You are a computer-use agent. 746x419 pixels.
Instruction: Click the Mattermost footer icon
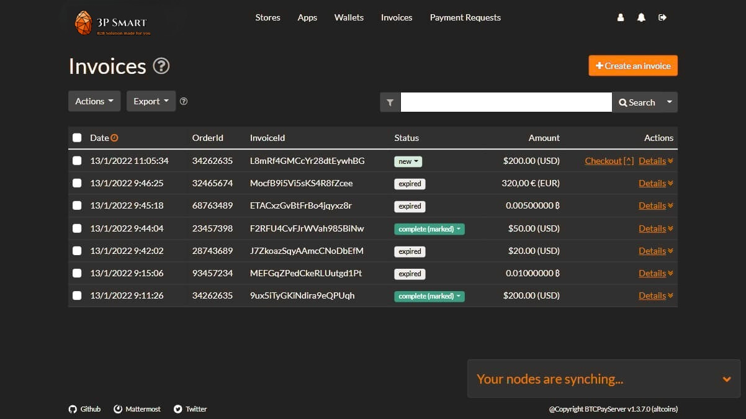pos(137,408)
